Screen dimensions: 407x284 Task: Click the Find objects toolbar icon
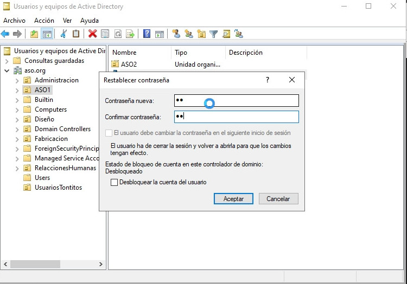point(226,34)
